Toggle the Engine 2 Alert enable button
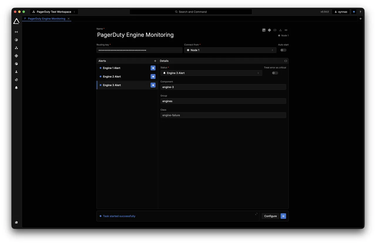Image resolution: width=376 pixels, height=244 pixels. pyautogui.click(x=153, y=77)
